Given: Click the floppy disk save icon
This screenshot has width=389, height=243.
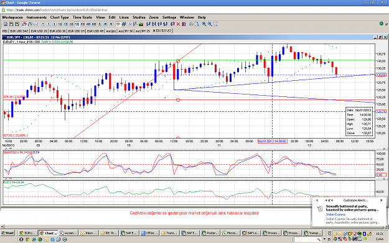Looking at the screenshot, I should 11,24.
